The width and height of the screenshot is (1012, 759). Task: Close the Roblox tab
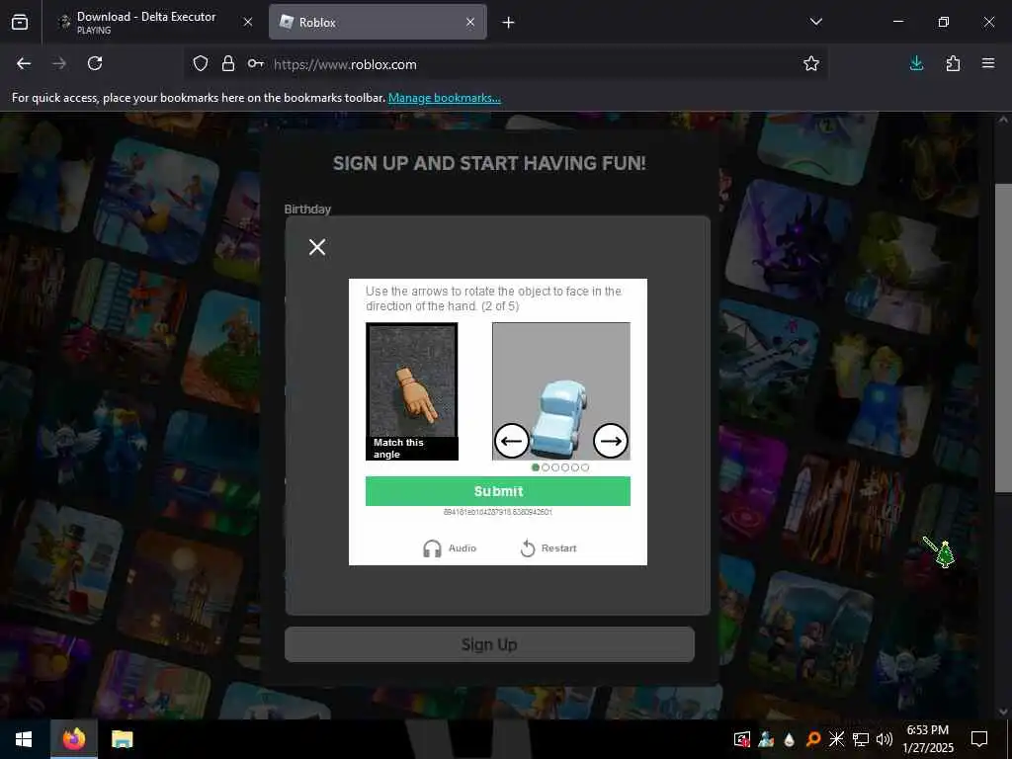click(x=470, y=23)
